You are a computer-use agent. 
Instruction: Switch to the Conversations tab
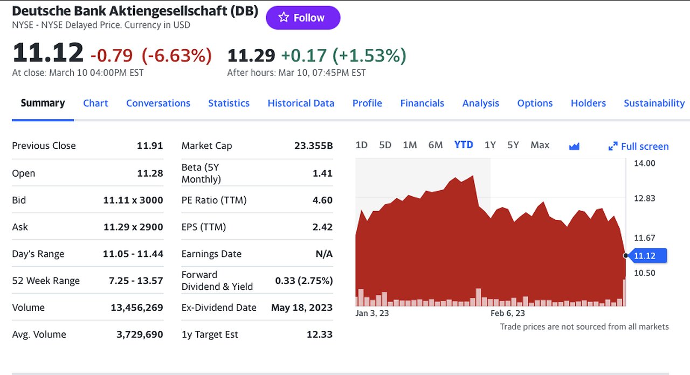[x=158, y=103]
